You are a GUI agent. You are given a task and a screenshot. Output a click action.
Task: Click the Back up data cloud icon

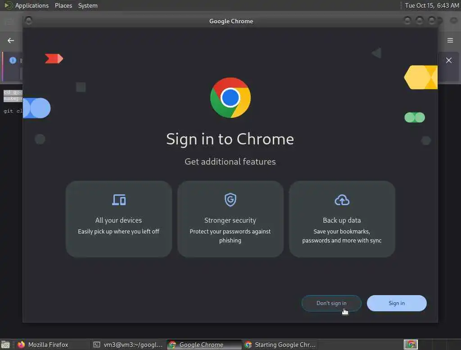click(x=342, y=200)
